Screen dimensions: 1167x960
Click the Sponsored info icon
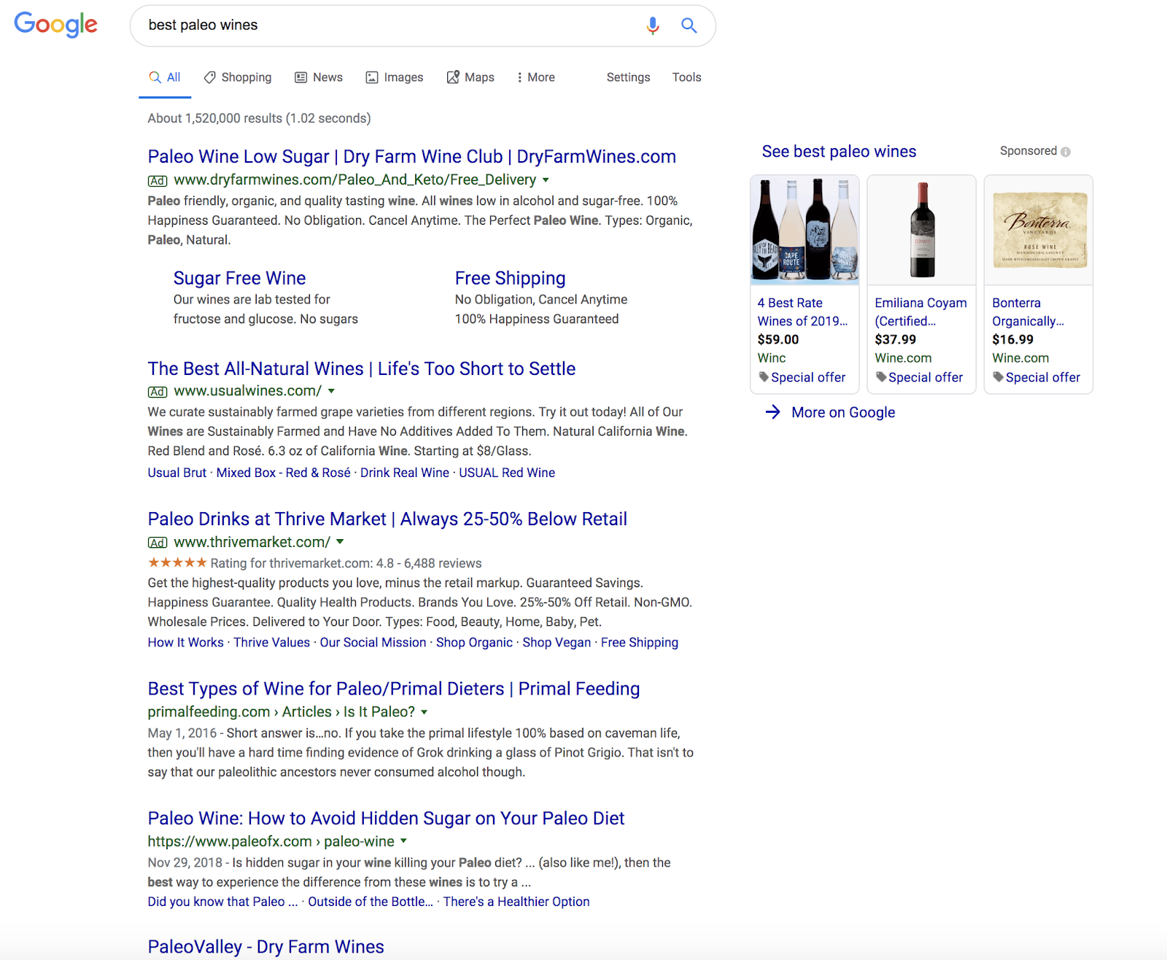click(x=1066, y=152)
